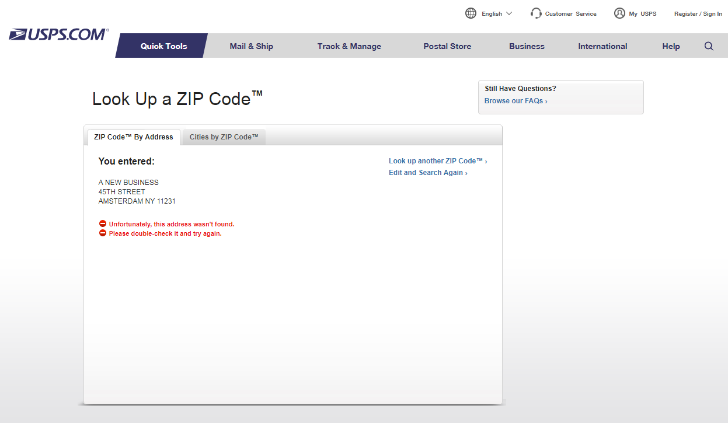
Task: Click 'A NEW BUSINESS' address line
Action: (x=128, y=183)
